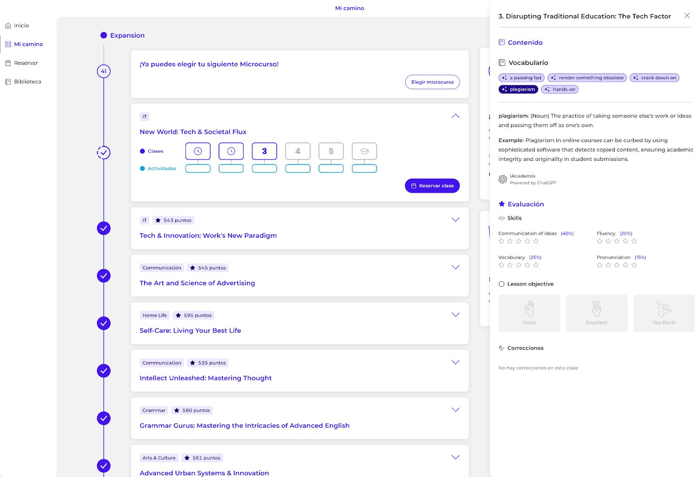Click 'No hay correcciones en esta clase' text

click(538, 368)
